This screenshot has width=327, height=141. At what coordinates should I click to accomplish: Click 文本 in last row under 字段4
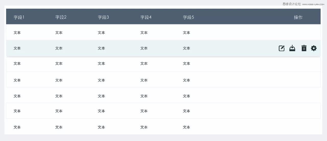144,127
